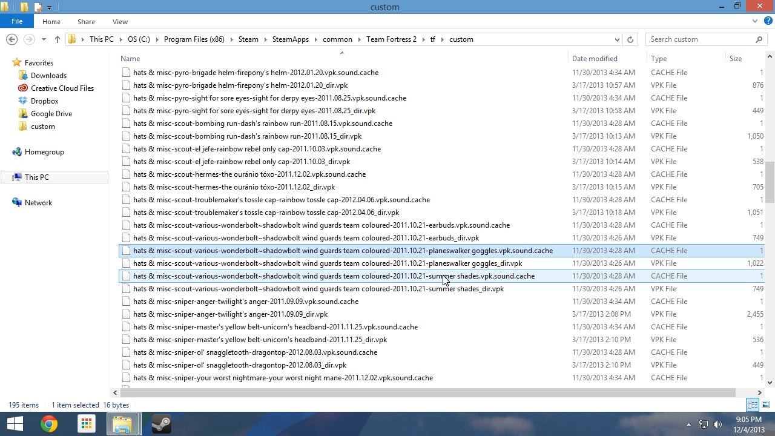Sort files by Type column
The width and height of the screenshot is (775, 436).
(x=659, y=59)
